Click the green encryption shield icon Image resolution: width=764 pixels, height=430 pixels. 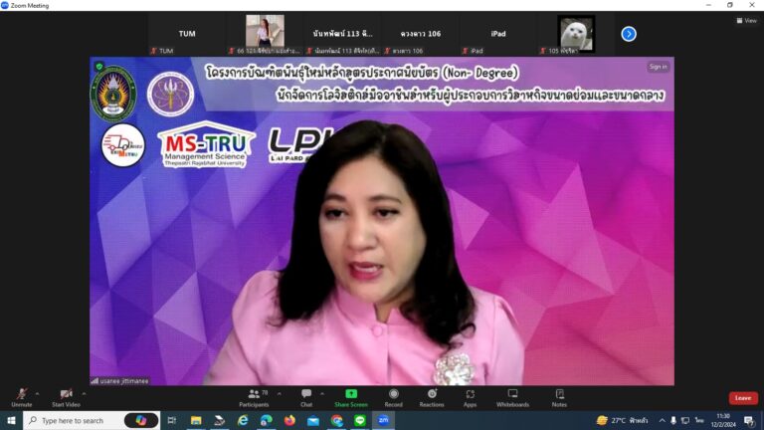99,67
